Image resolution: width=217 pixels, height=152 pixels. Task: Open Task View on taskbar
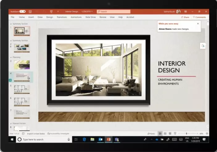click(x=76, y=139)
